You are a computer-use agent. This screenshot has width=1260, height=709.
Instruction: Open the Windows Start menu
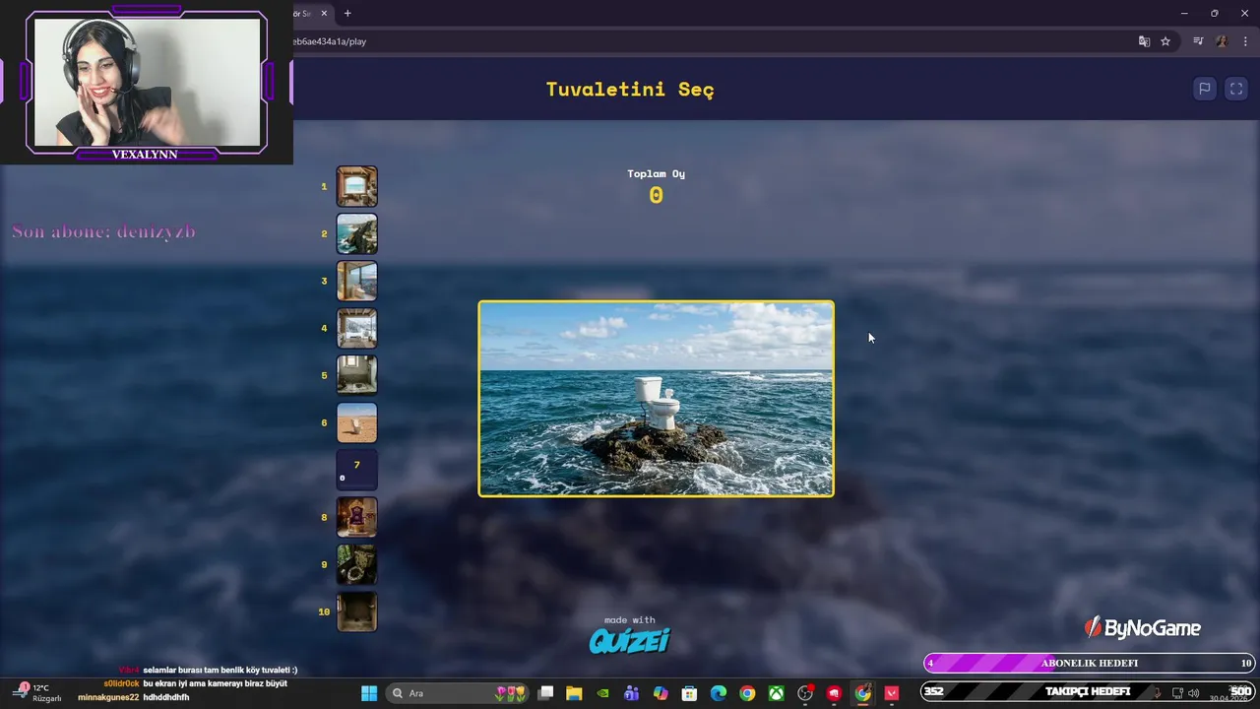click(x=369, y=693)
